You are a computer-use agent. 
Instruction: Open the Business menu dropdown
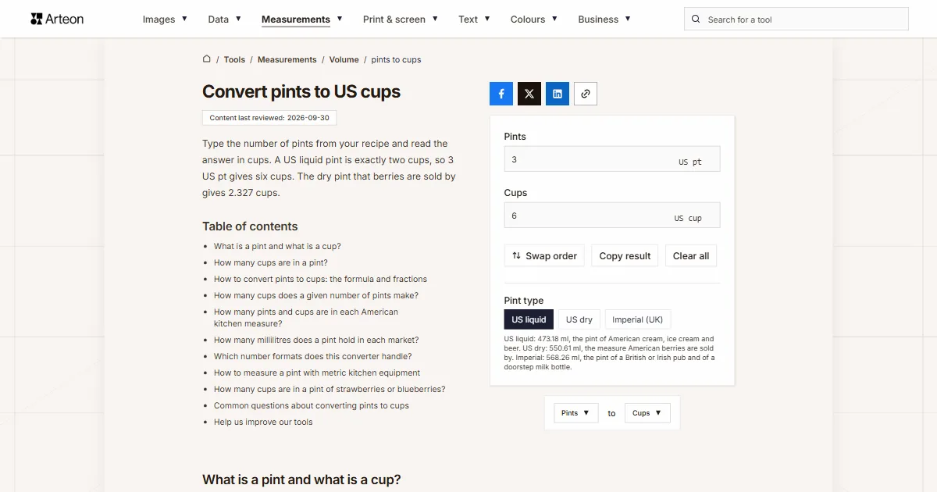point(604,20)
